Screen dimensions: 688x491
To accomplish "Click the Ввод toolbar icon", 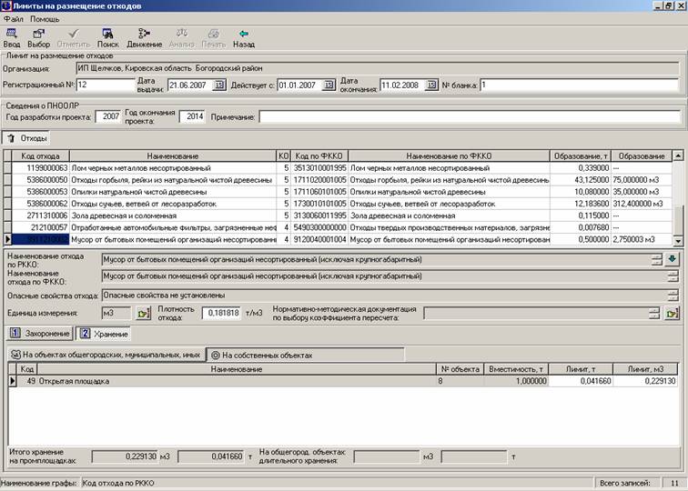I will (12, 36).
